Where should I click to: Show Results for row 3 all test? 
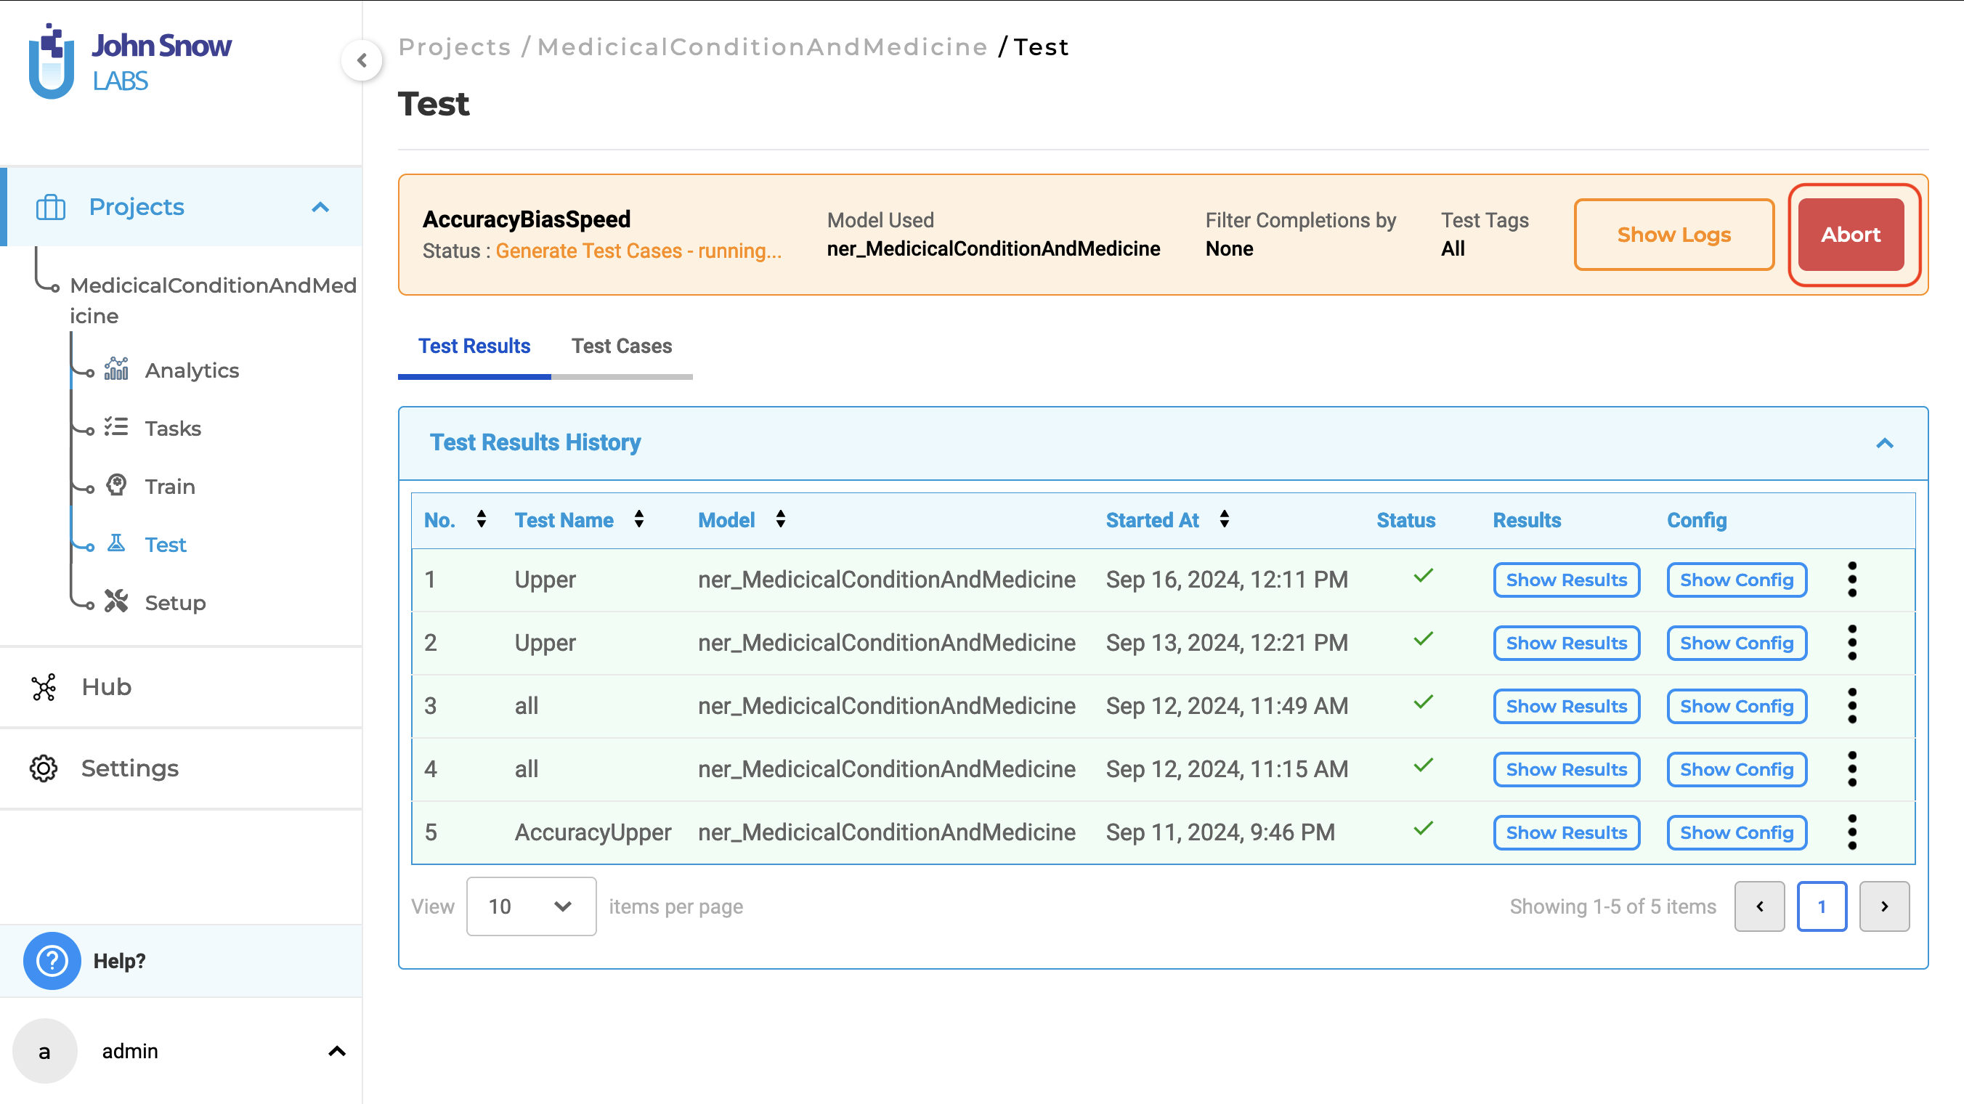(x=1567, y=706)
